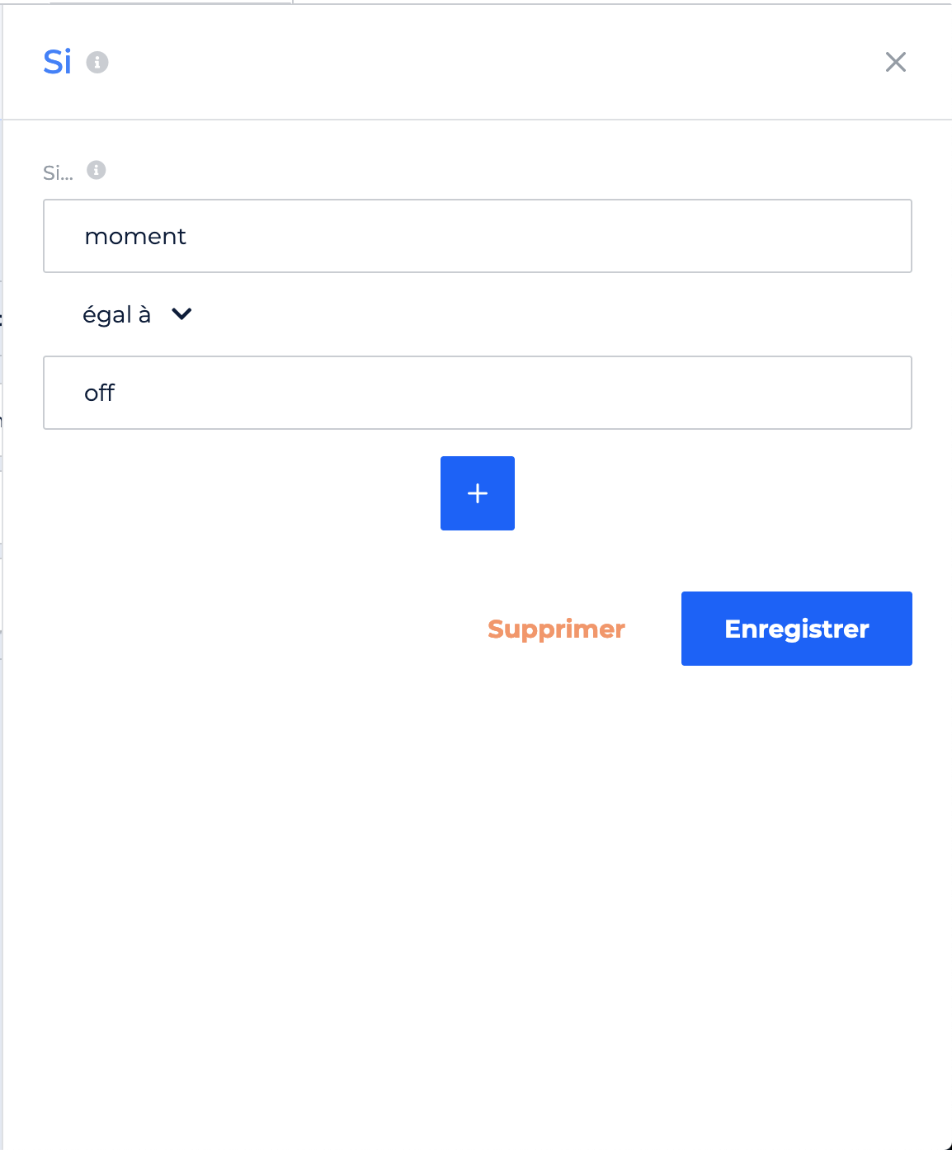This screenshot has width=952, height=1150.
Task: Open the 'égal à' operator dropdown
Action: click(138, 314)
